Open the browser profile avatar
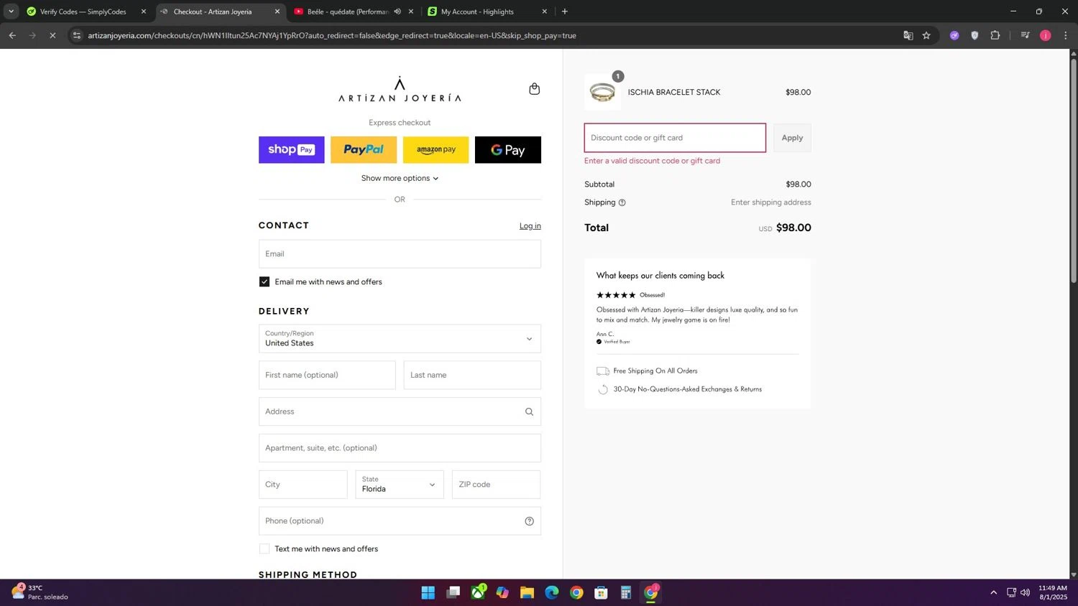This screenshot has height=606, width=1078. point(1045,35)
